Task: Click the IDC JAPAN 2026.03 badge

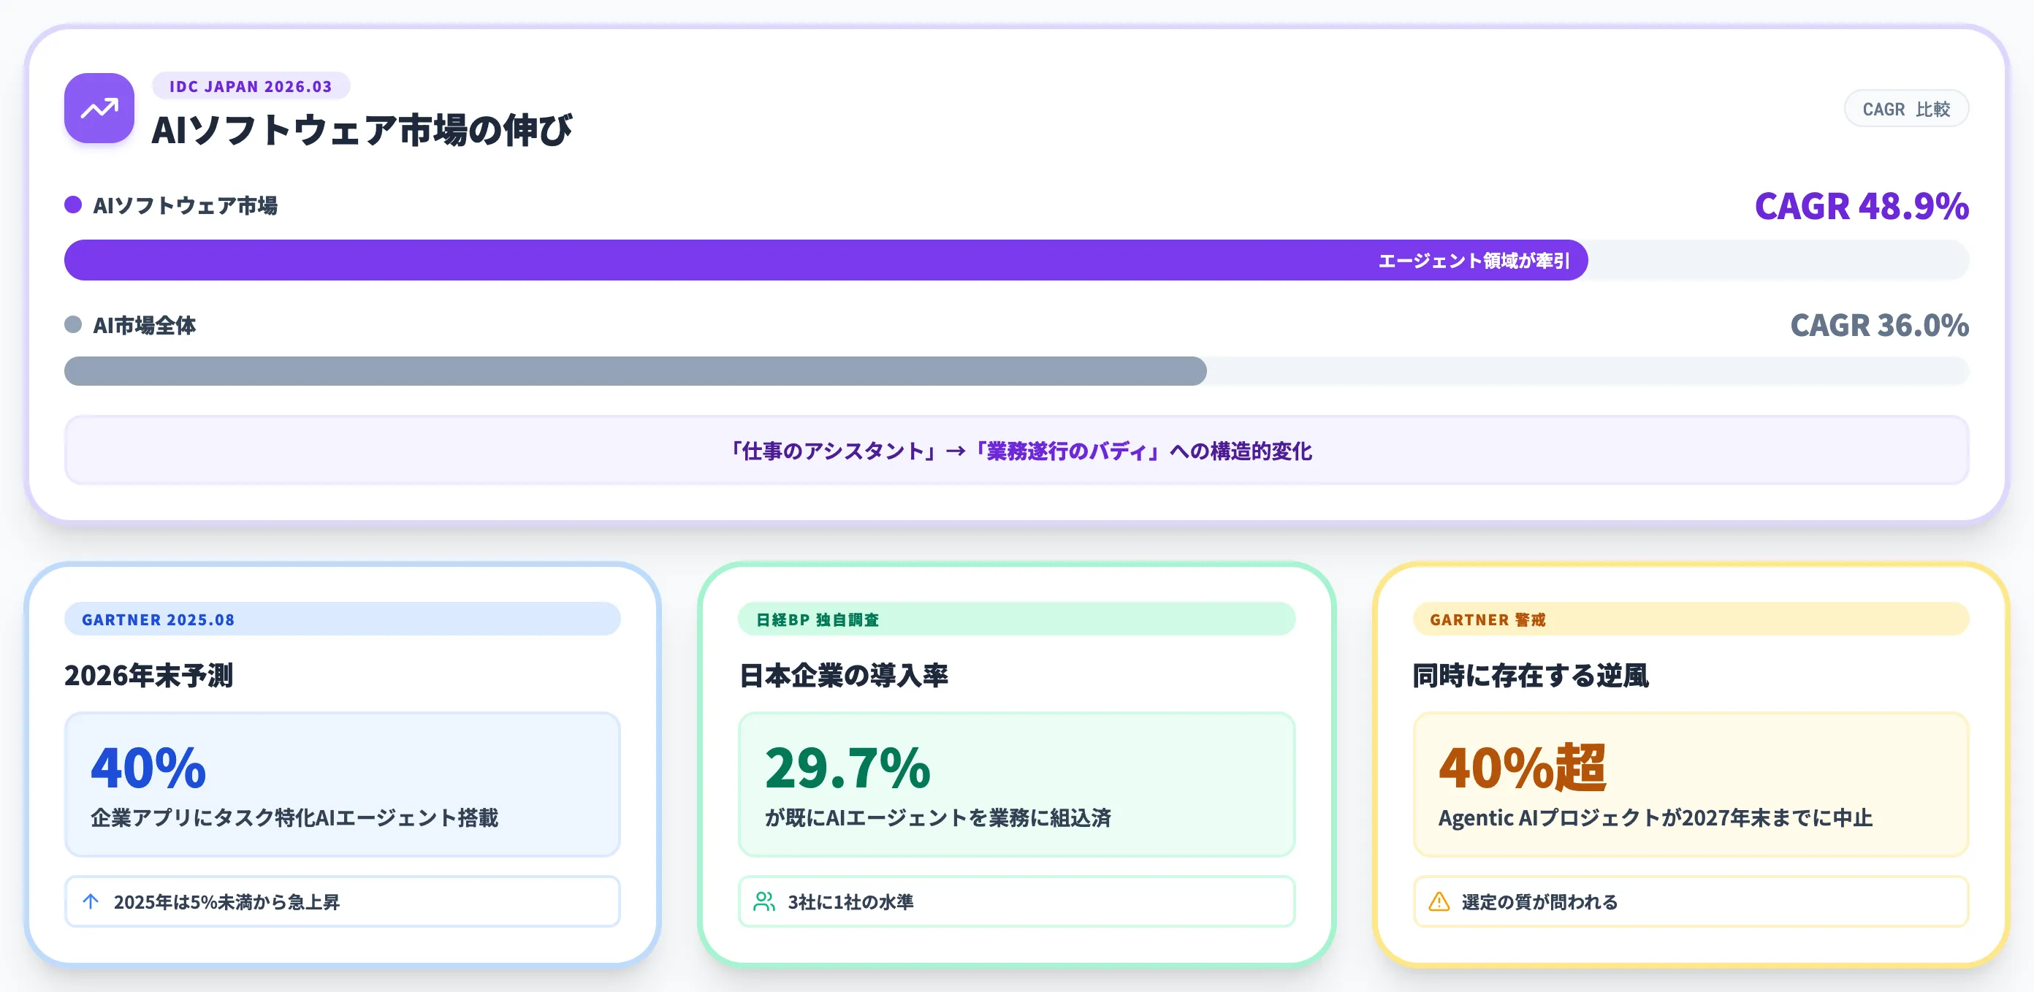Action: 251,86
